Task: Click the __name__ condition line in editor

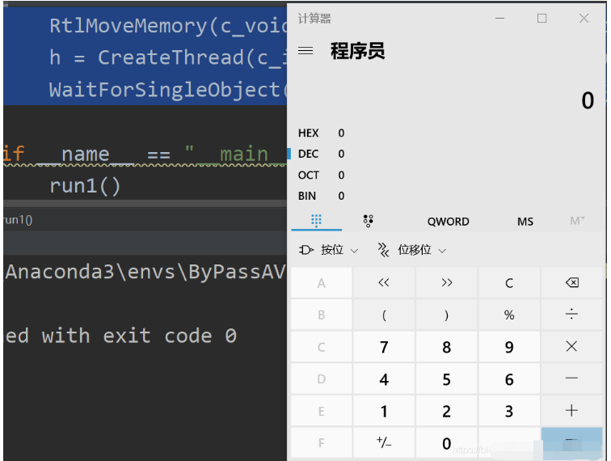Action: point(145,154)
